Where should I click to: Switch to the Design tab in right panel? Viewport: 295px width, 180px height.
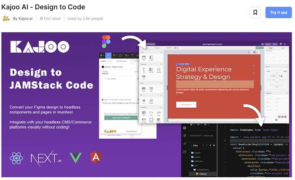point(270,48)
